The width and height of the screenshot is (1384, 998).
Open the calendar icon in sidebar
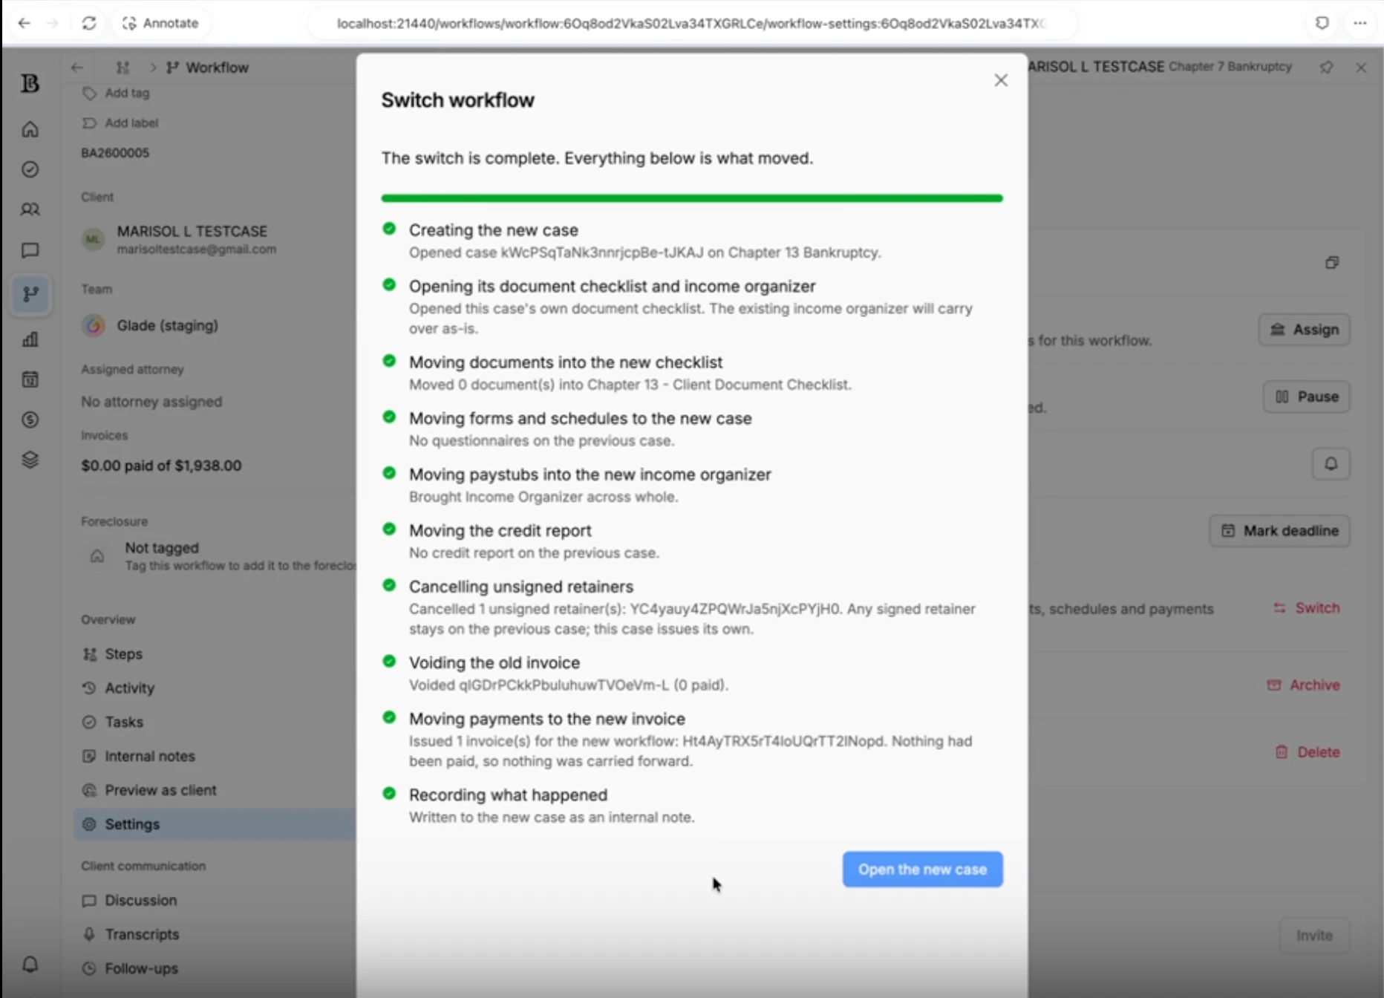pos(30,379)
